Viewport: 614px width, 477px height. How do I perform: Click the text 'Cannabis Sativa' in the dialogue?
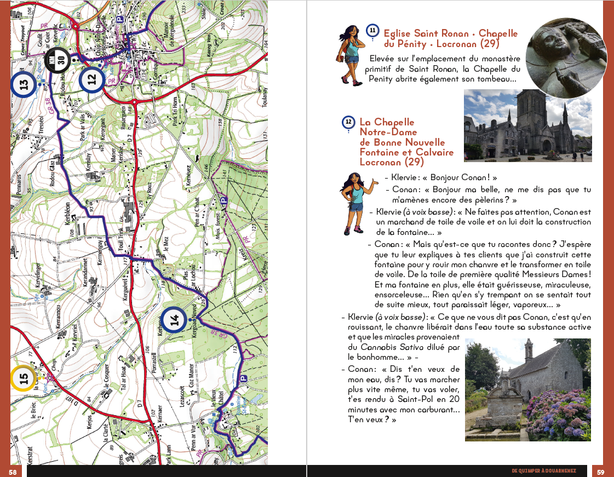tap(392, 347)
